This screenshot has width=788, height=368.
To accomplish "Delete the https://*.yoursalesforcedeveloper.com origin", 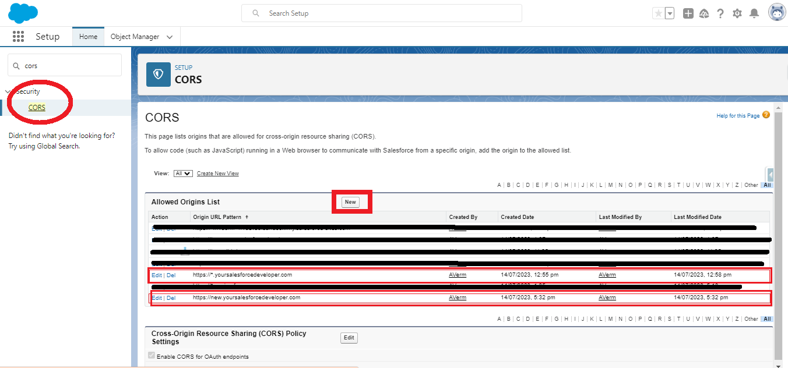I will coord(171,275).
